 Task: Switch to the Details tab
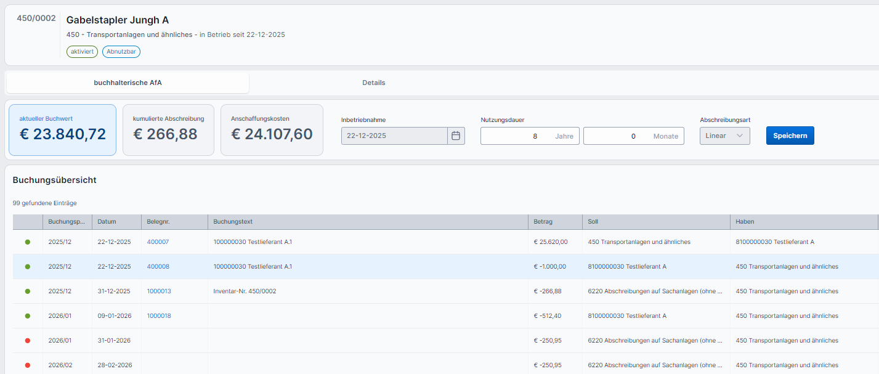pos(373,83)
